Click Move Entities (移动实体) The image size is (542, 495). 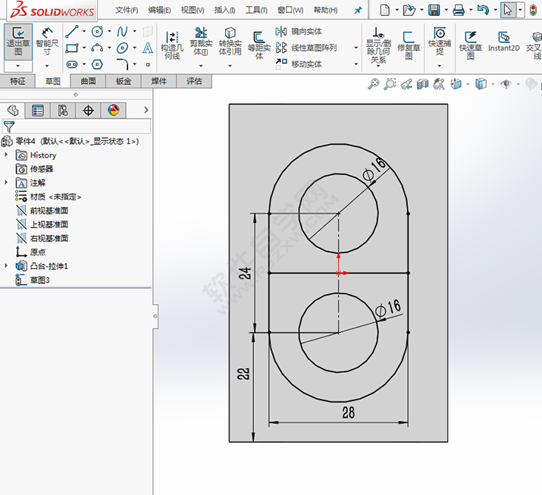299,64
